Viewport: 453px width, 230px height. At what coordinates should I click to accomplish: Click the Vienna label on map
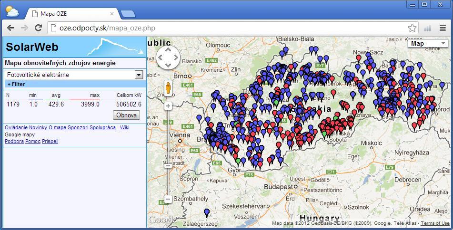(x=180, y=135)
